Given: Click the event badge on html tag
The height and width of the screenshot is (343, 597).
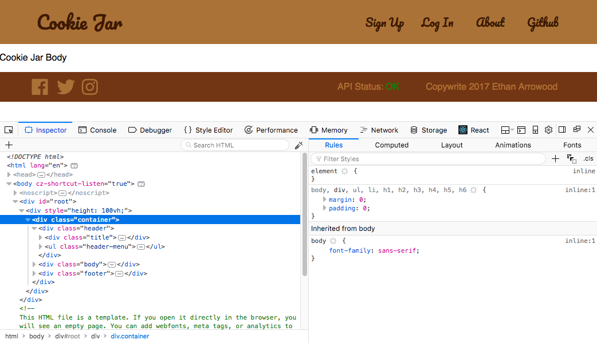Looking at the screenshot, I should (74, 166).
